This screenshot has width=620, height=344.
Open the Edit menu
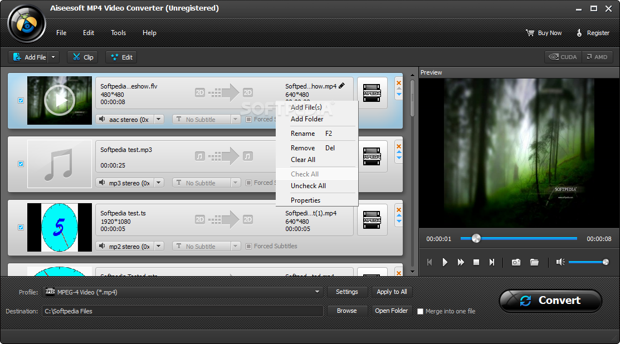(89, 33)
